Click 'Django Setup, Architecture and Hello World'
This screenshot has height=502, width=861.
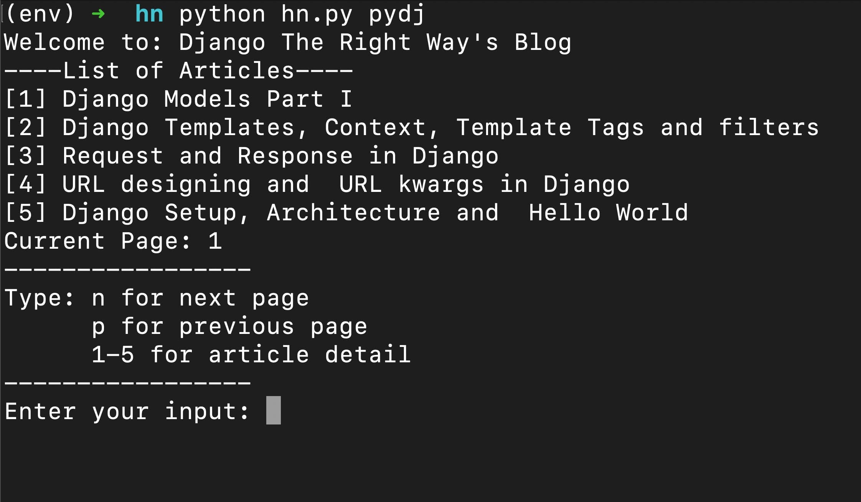[x=375, y=213]
